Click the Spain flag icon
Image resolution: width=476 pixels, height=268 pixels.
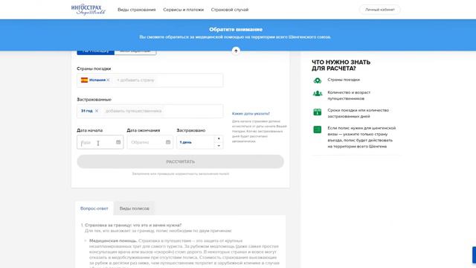[x=84, y=80]
